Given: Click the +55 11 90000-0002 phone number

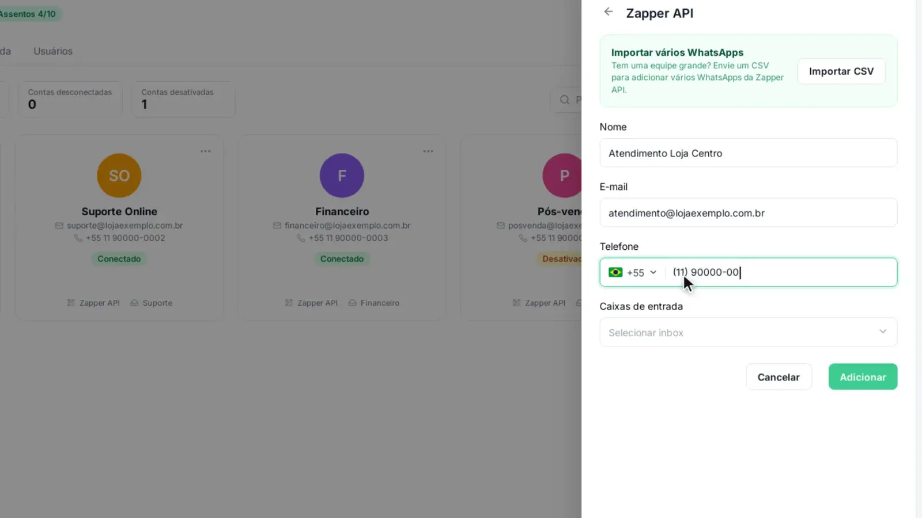Looking at the screenshot, I should (x=126, y=238).
